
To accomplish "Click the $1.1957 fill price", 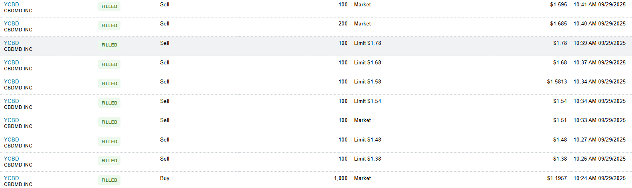I will pyautogui.click(x=557, y=178).
